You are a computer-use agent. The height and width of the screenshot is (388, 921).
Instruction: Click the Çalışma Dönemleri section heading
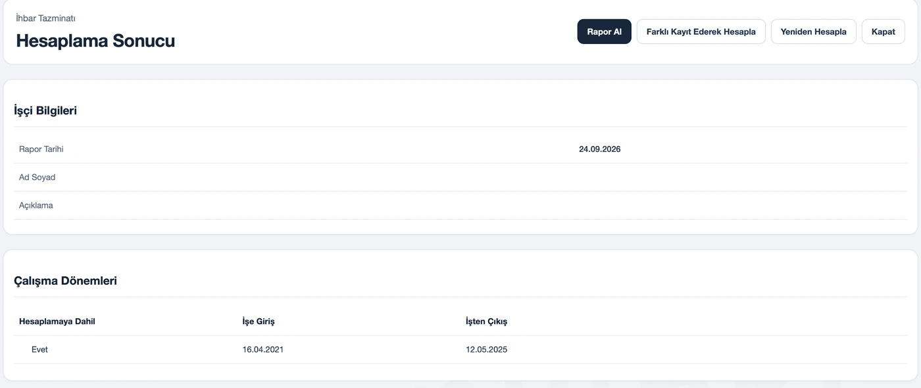(x=66, y=281)
